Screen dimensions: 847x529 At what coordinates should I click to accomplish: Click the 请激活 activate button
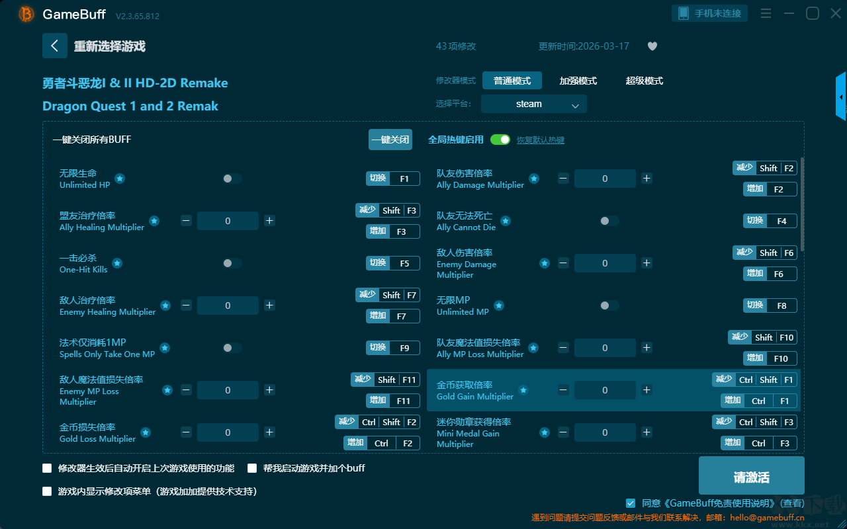coord(752,477)
